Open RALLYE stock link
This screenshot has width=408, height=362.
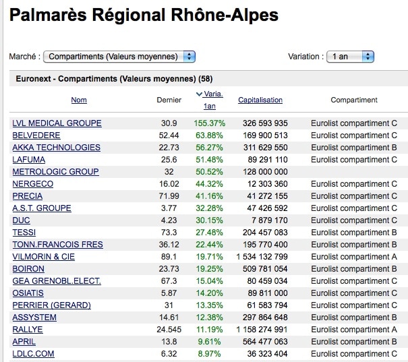28,330
